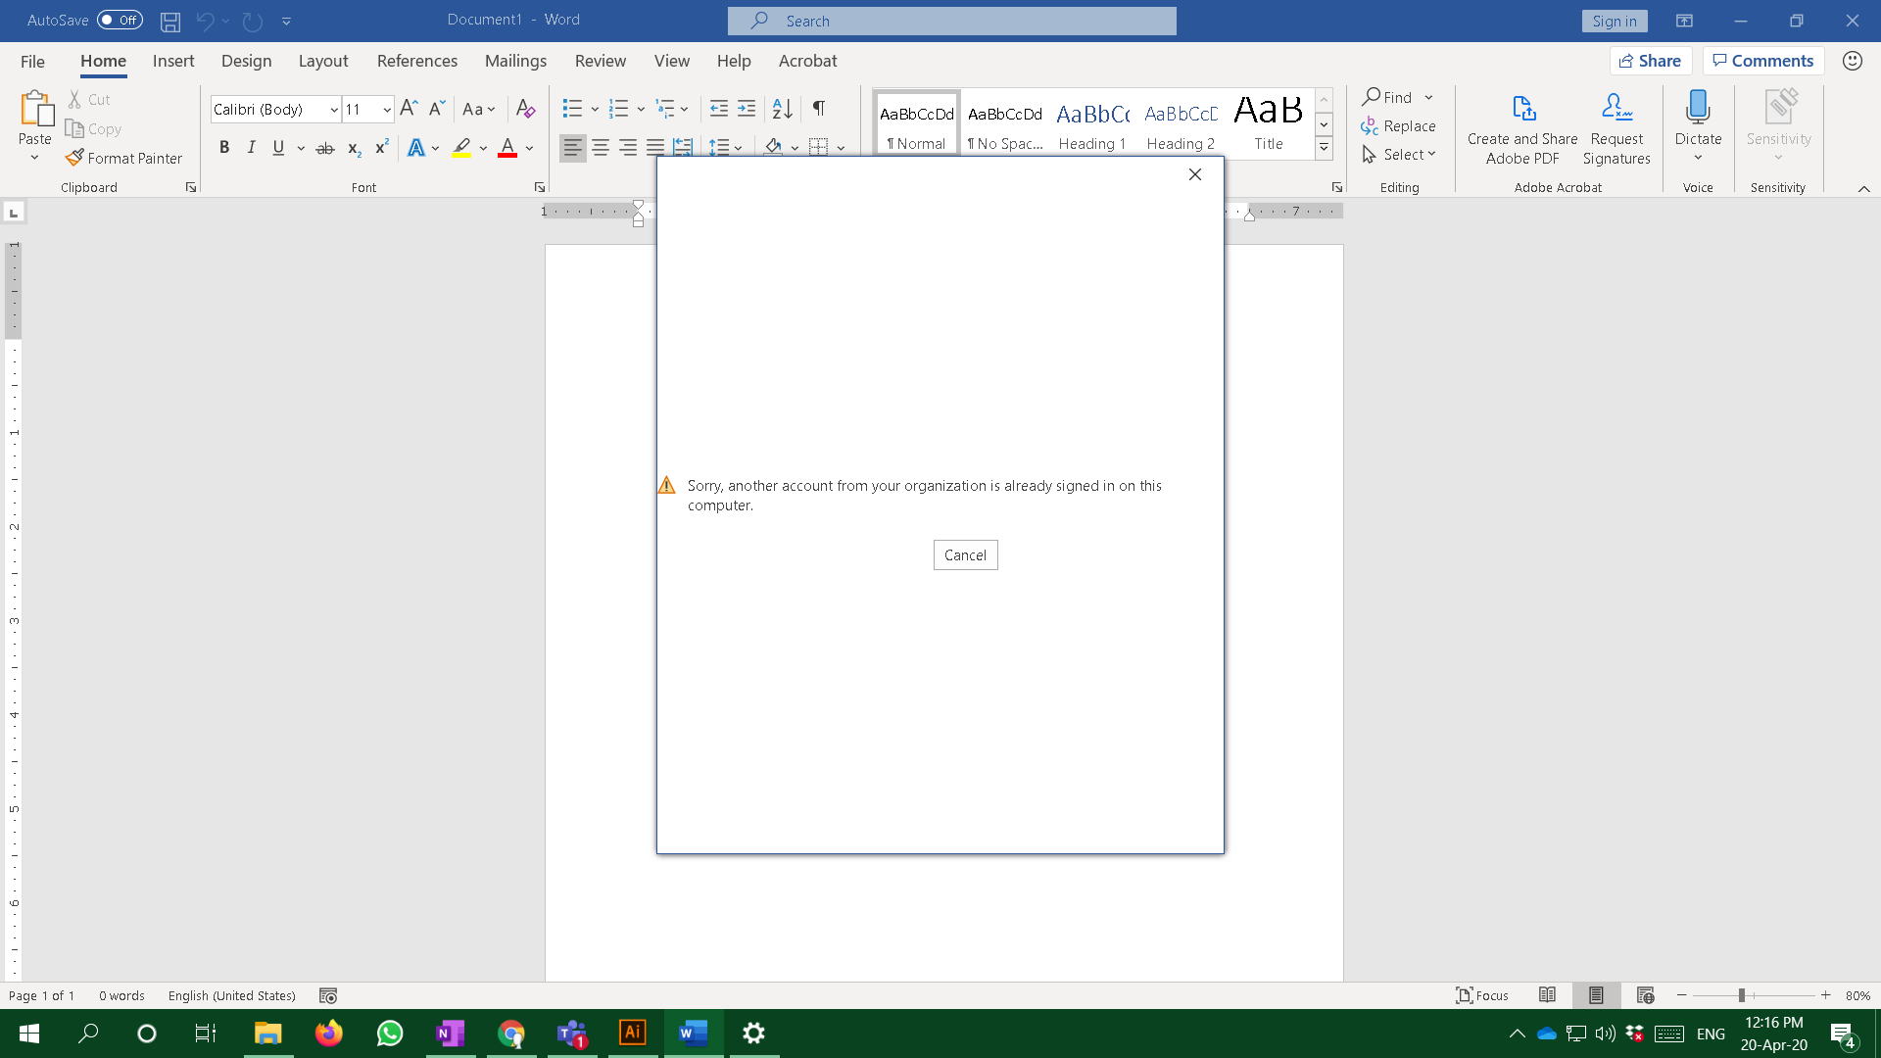Toggle Show/Hide paragraph marks
Viewport: 1881px width, 1058px height.
click(819, 109)
